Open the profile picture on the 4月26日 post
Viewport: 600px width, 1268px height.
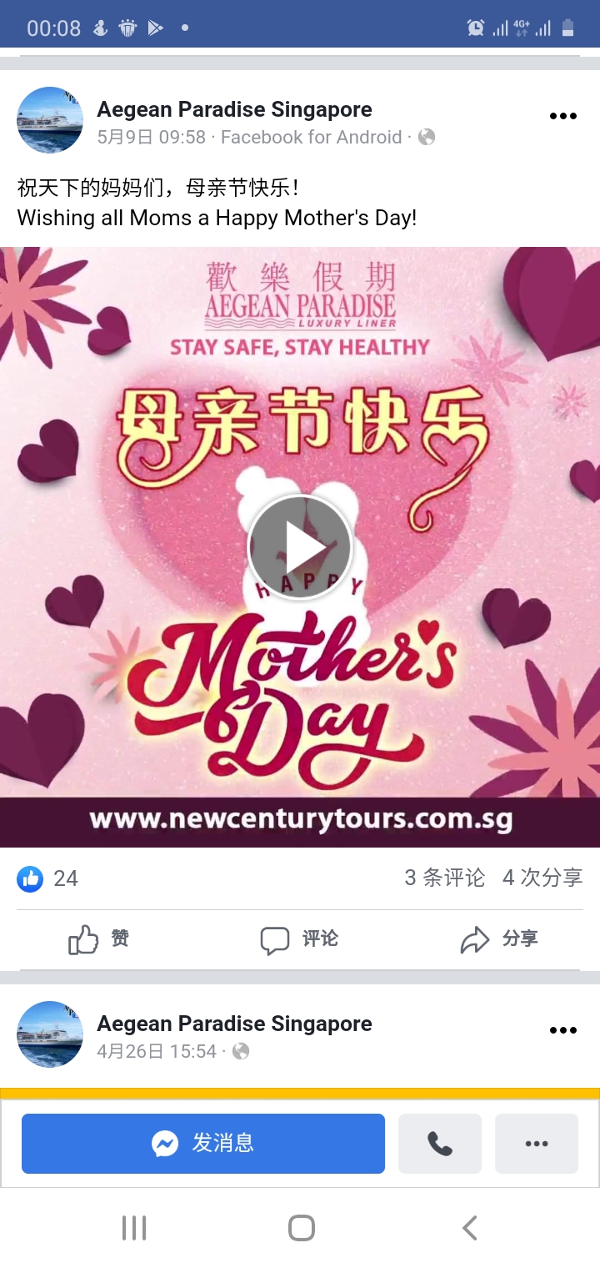[x=50, y=1034]
